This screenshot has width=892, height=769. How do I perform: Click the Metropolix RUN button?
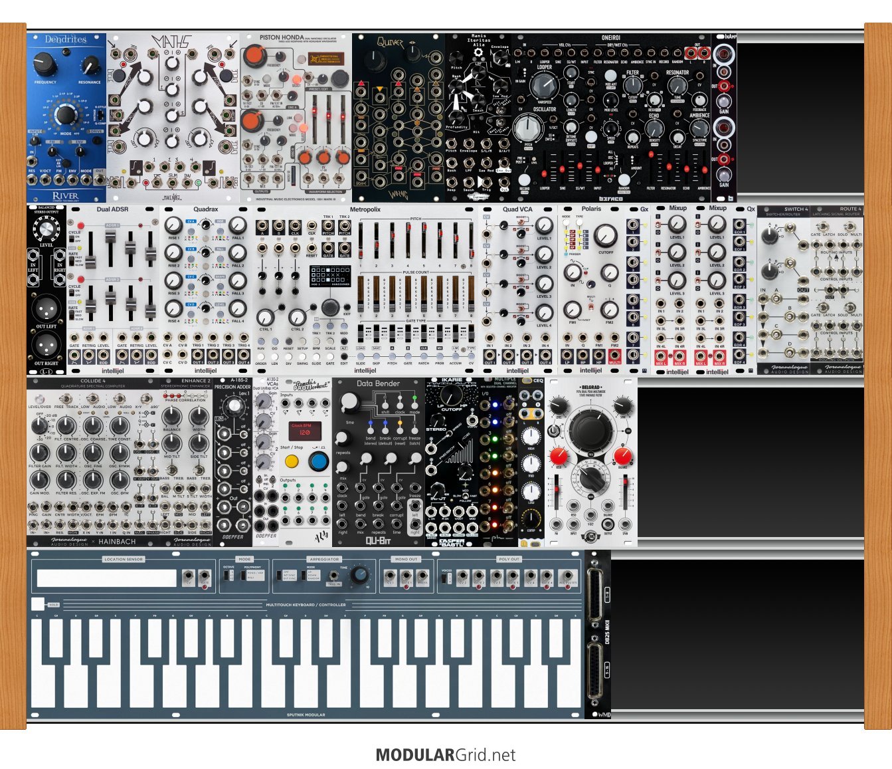[x=261, y=340]
